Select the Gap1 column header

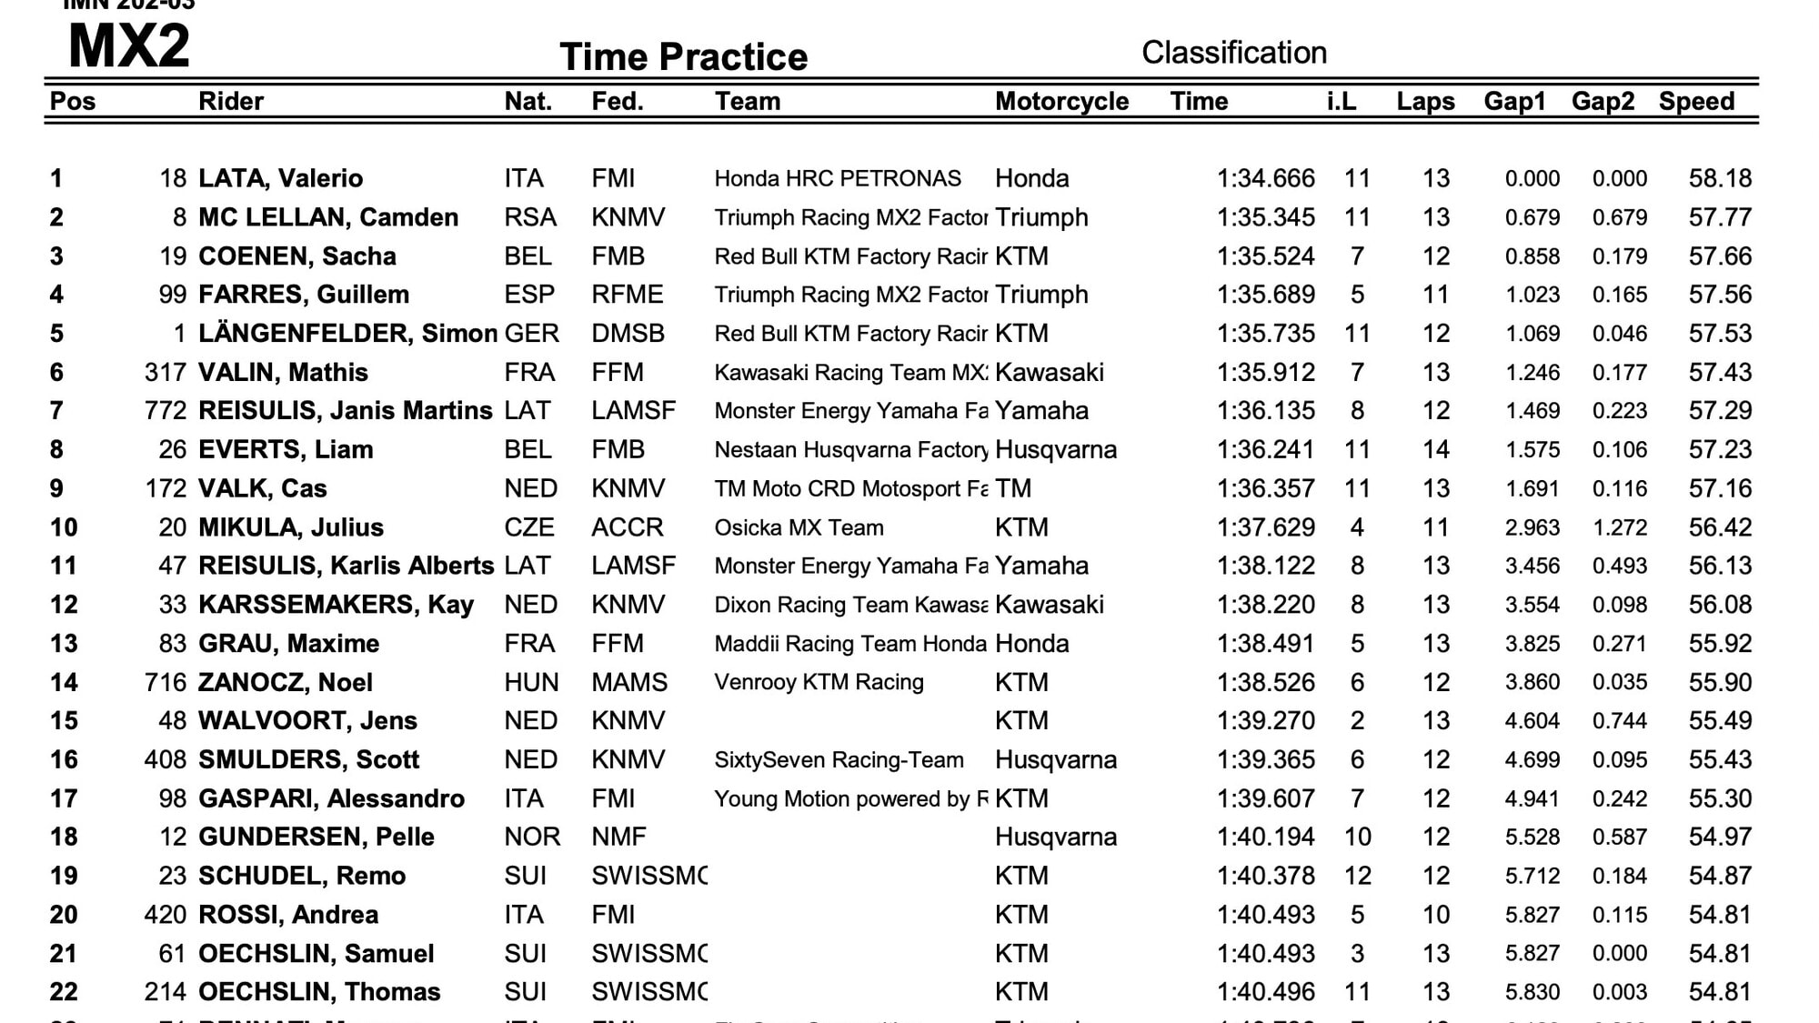[1514, 101]
